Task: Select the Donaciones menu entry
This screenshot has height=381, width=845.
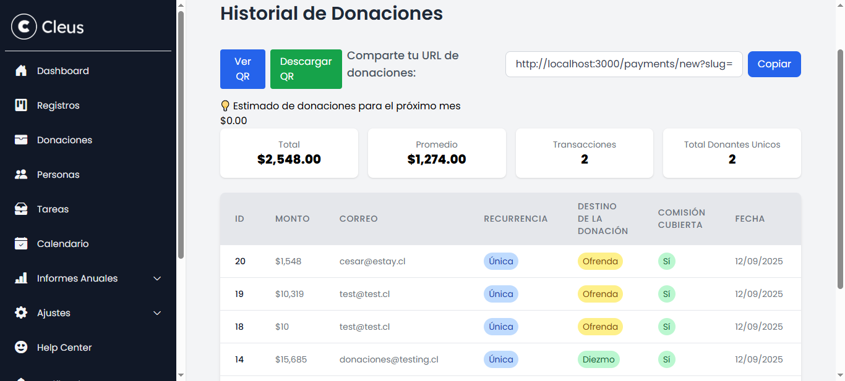Action: point(64,140)
